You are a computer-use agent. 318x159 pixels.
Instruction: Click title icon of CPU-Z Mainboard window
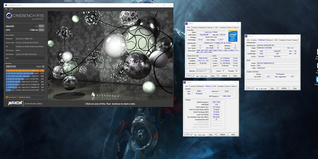coord(246,36)
